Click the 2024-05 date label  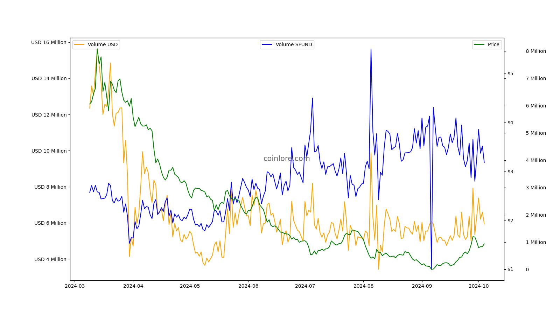point(190,286)
